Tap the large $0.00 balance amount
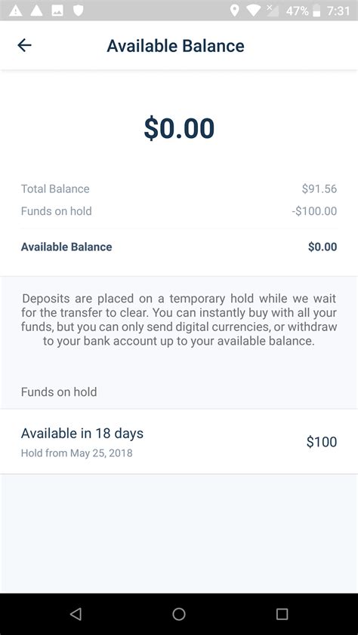358x635 pixels. [179, 128]
